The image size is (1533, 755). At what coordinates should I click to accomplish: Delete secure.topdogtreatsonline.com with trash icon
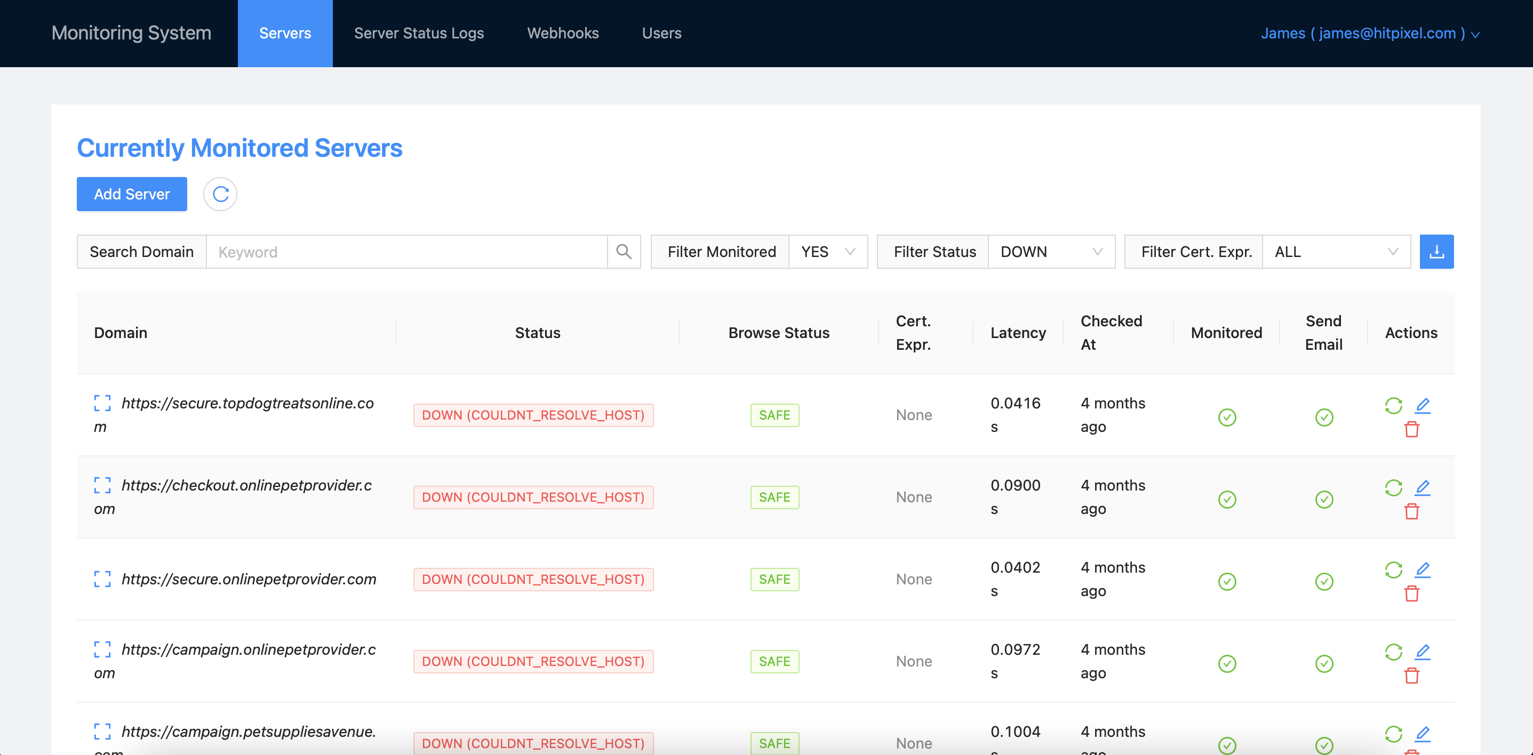point(1411,429)
